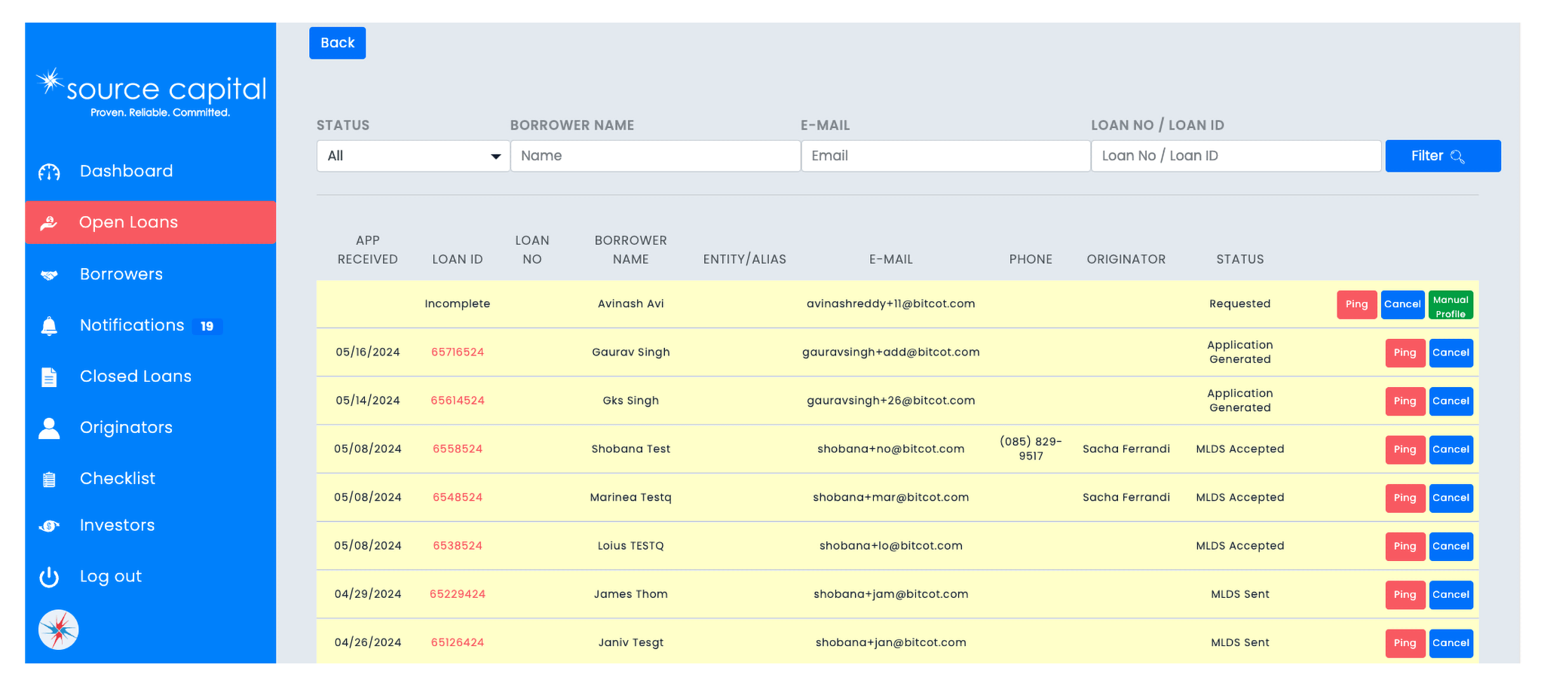Click the Notifications bell icon
The image size is (1544, 686).
click(x=49, y=326)
